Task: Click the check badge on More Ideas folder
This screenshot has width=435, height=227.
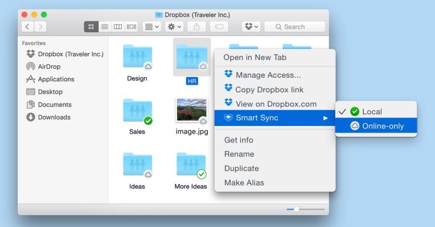Action: point(202,174)
